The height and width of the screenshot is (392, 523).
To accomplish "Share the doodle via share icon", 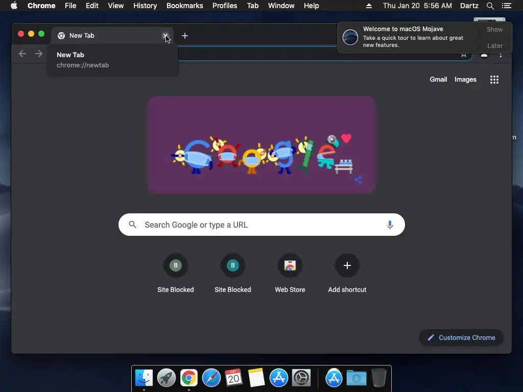I will click(358, 180).
